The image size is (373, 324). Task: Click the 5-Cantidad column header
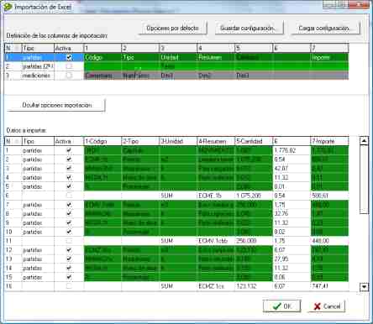(254, 141)
